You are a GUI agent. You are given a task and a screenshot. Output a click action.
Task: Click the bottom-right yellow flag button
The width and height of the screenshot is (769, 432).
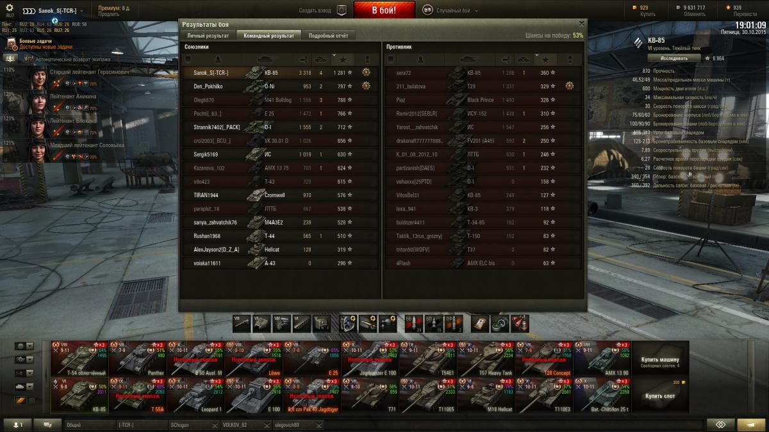(x=750, y=424)
